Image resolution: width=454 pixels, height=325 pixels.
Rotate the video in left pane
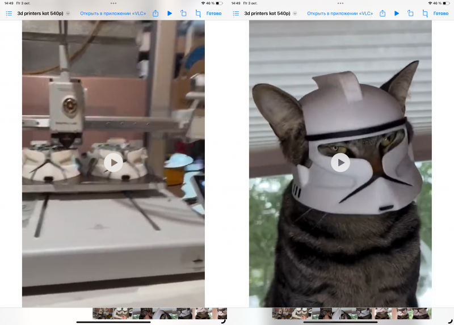[183, 13]
